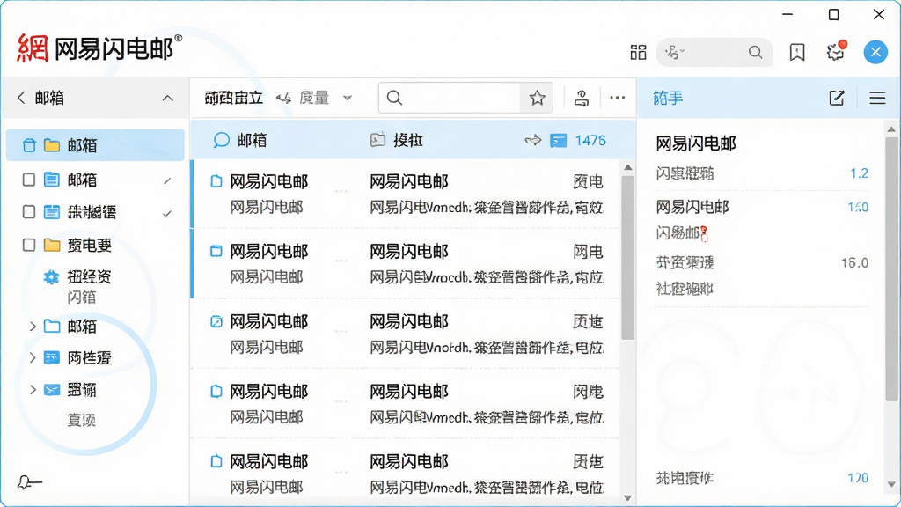Click the blue folder icon beside 1476

(558, 140)
